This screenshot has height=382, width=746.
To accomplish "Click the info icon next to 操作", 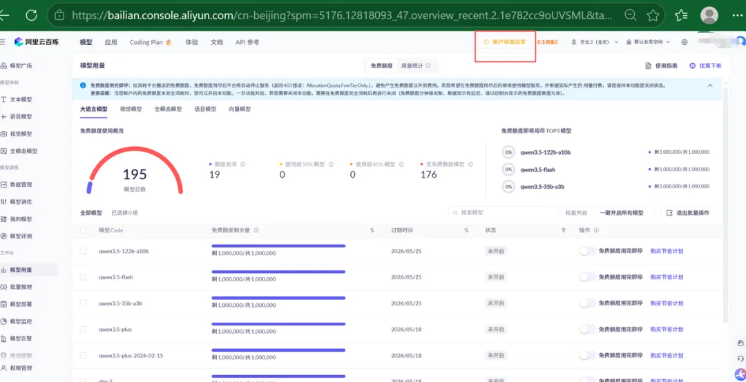I will click(x=596, y=230).
